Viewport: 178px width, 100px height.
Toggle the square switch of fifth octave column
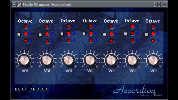tap(105, 34)
